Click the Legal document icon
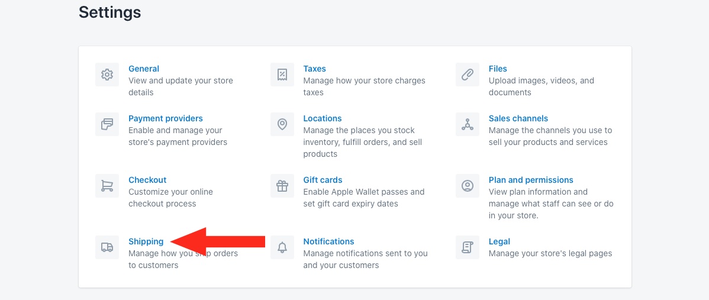Viewport: 709px width, 300px height. [468, 247]
